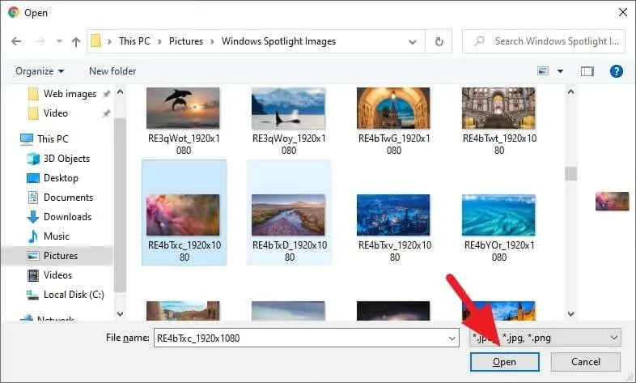
Task: Create a New folder
Action: click(x=112, y=71)
